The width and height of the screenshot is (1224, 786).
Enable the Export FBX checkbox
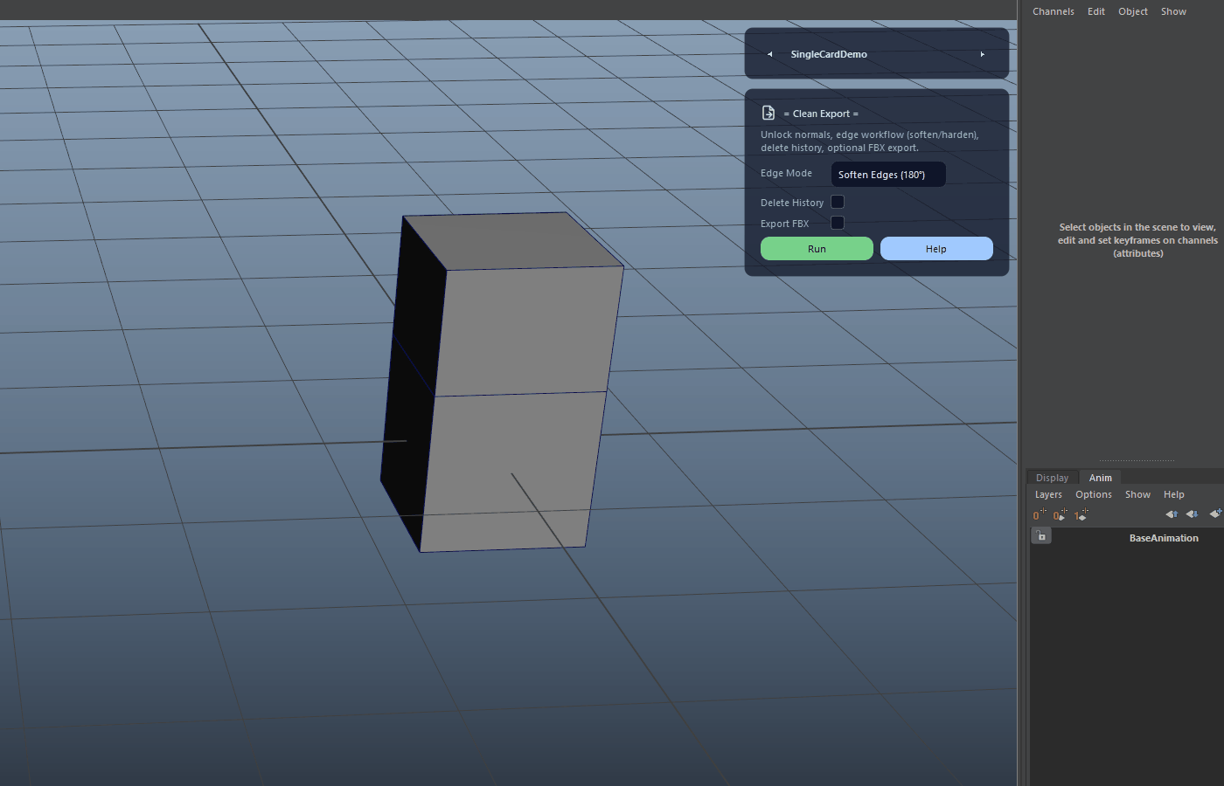(x=837, y=223)
